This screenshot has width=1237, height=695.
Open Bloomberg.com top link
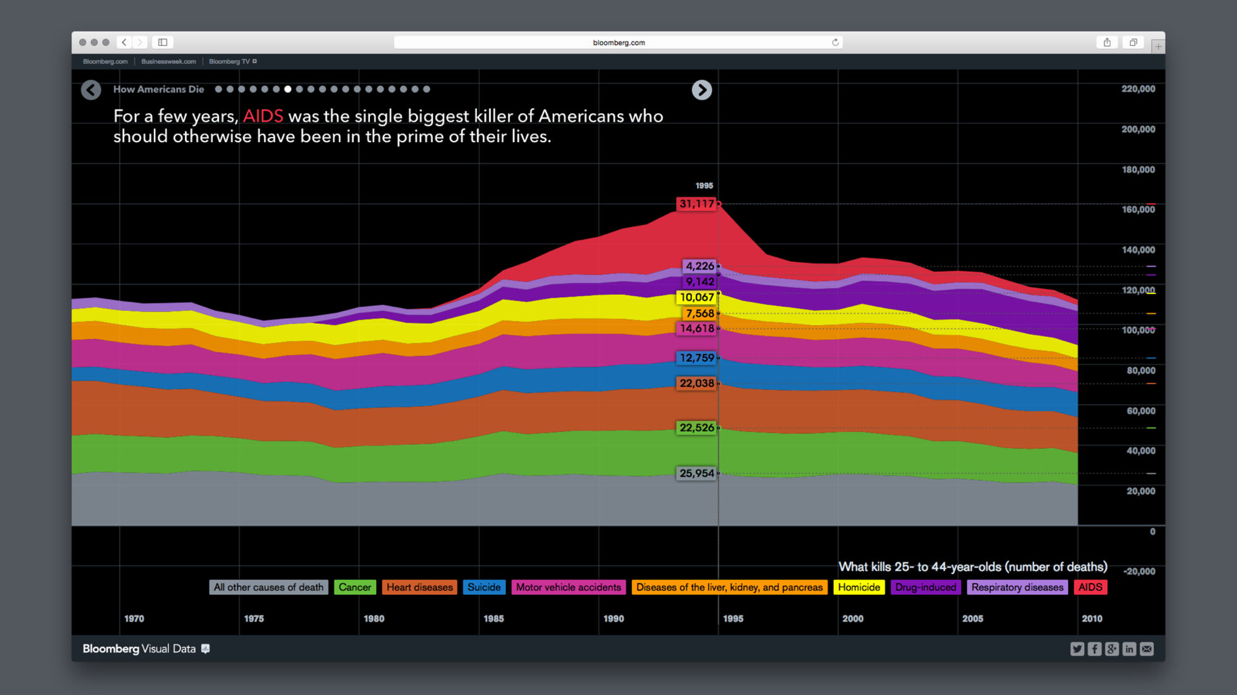pos(105,62)
